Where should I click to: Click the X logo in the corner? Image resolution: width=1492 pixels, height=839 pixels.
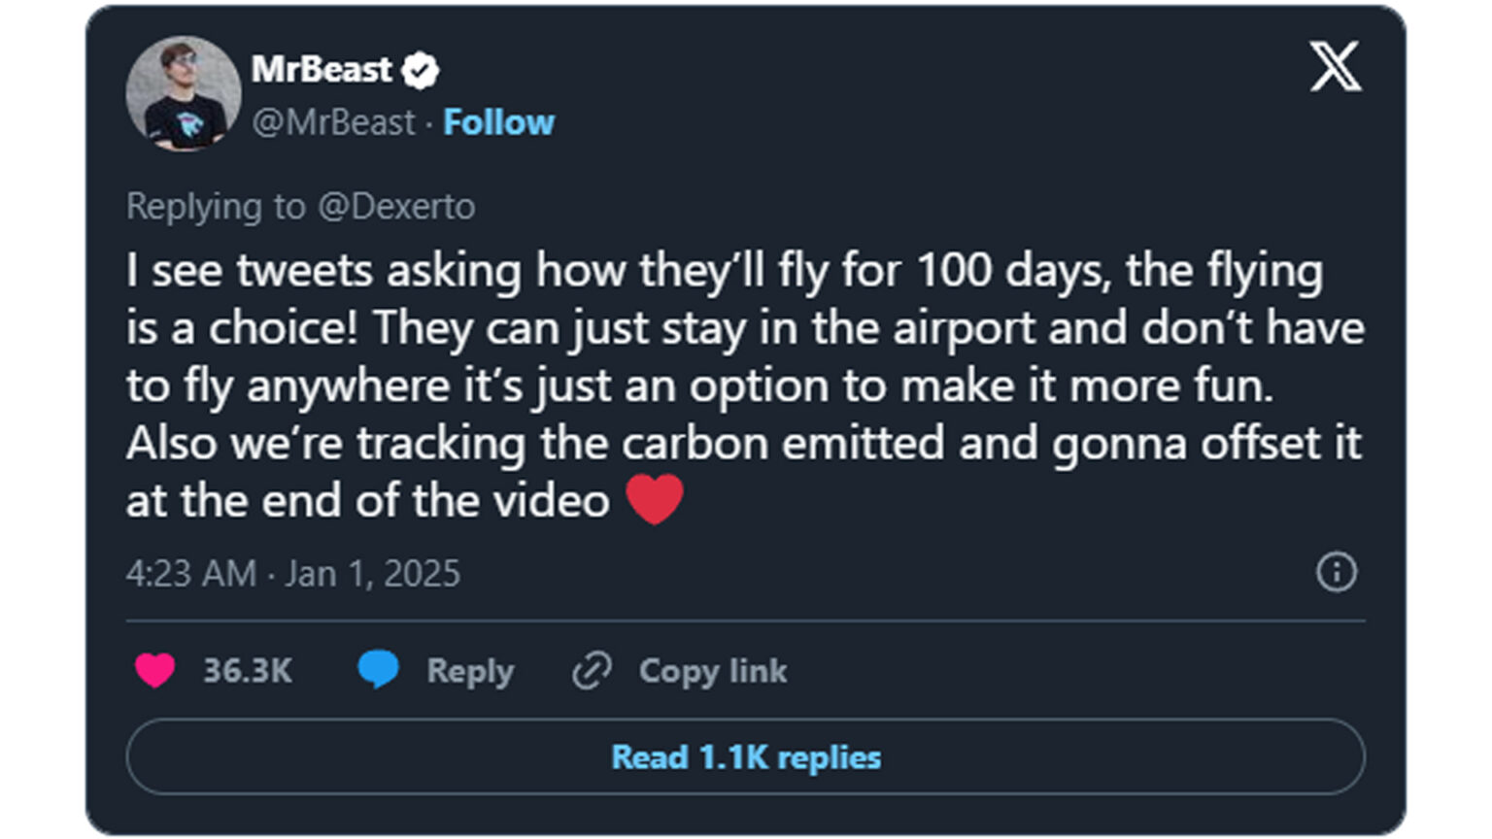[1338, 66]
